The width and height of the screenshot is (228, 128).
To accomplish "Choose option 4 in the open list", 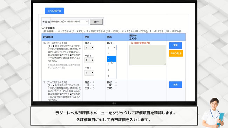I will click(112, 59).
